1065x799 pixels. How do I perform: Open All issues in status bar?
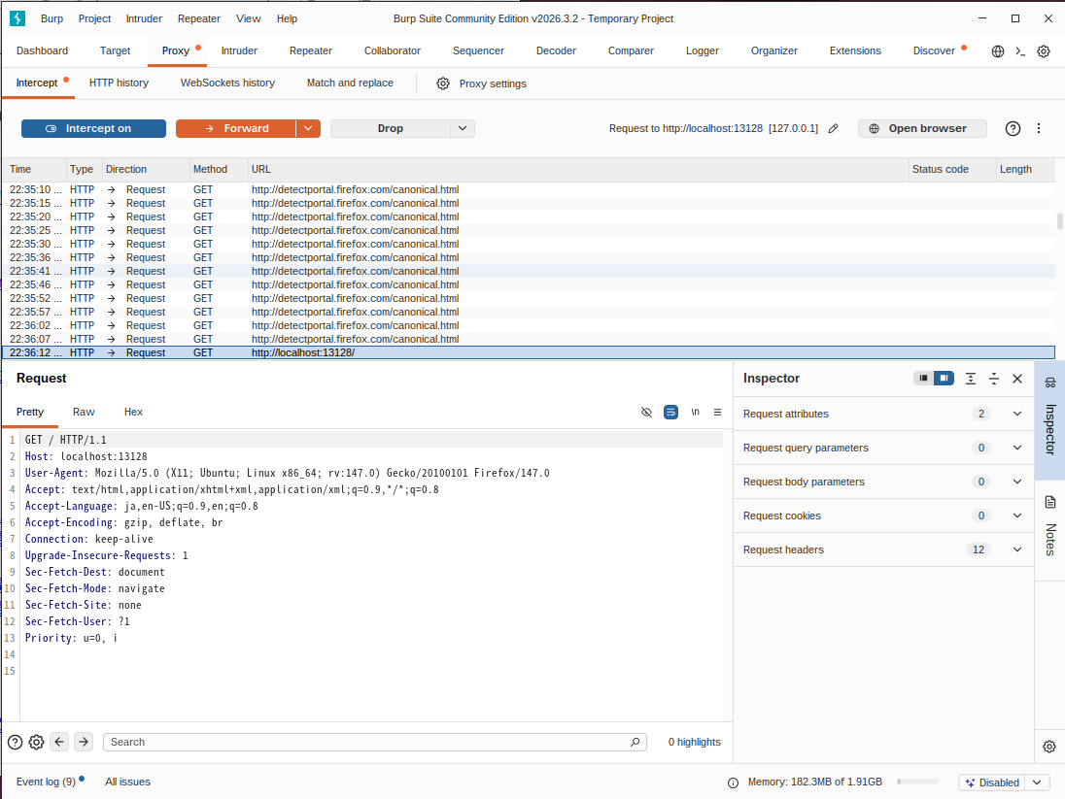pos(127,782)
